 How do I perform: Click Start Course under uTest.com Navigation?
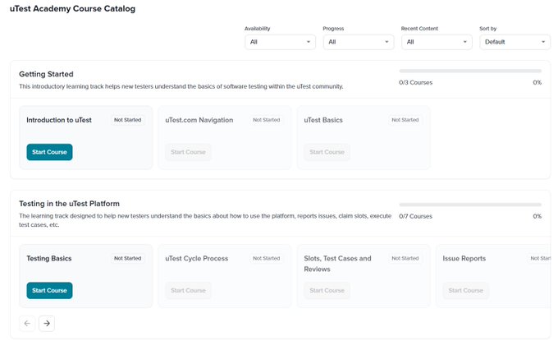tap(188, 152)
